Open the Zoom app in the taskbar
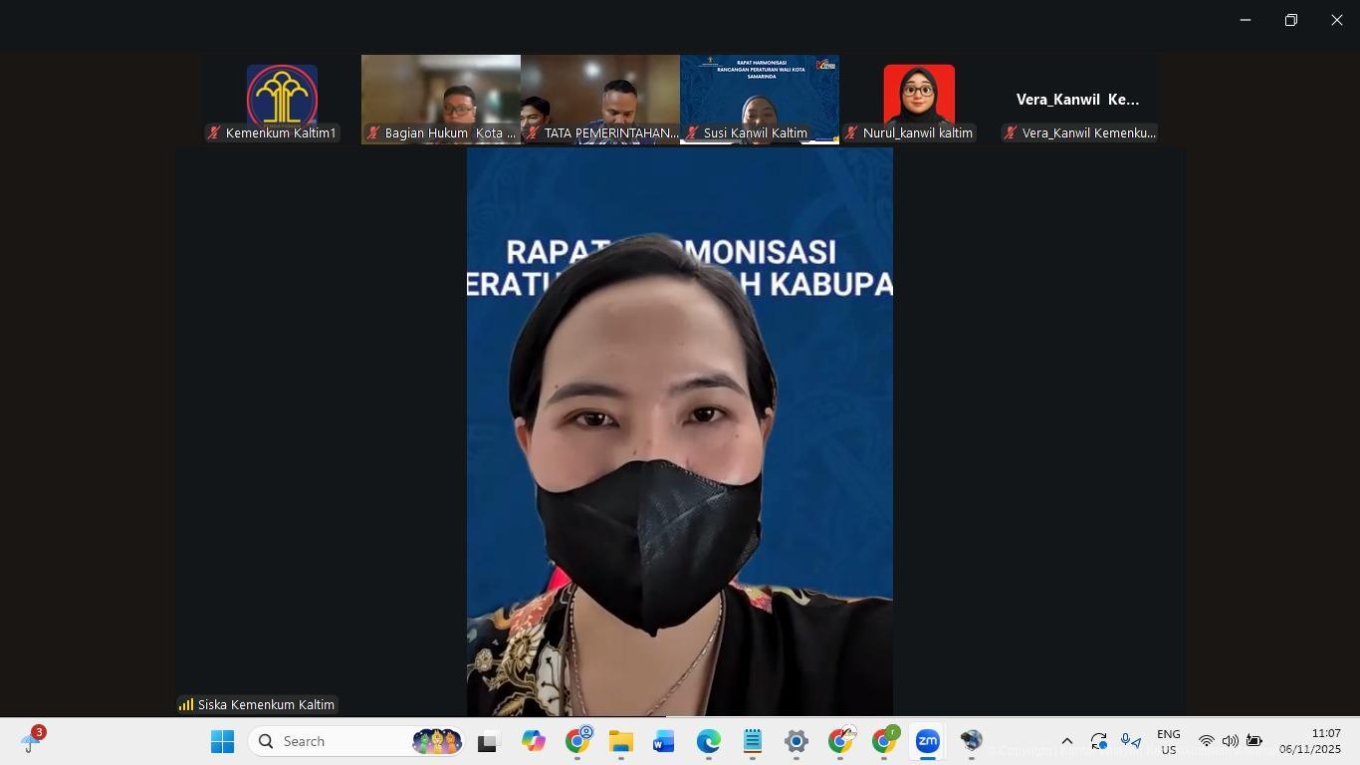Image resolution: width=1360 pixels, height=765 pixels. tap(927, 742)
